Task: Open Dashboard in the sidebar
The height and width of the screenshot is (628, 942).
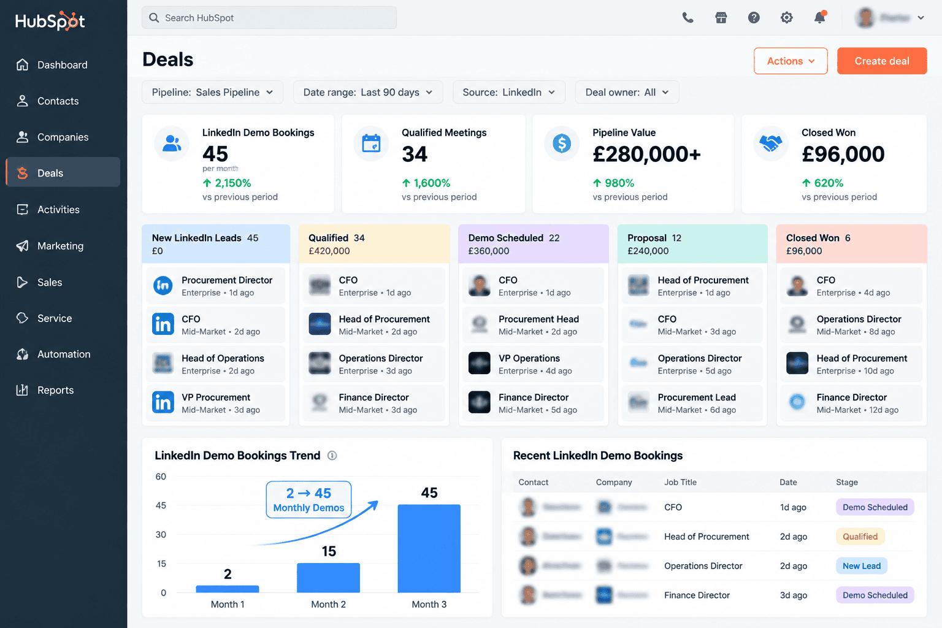Action: pos(63,65)
